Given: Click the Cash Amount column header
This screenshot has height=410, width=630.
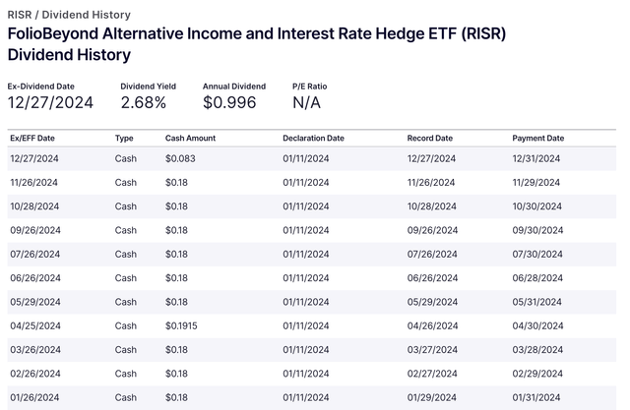Looking at the screenshot, I should [190, 138].
